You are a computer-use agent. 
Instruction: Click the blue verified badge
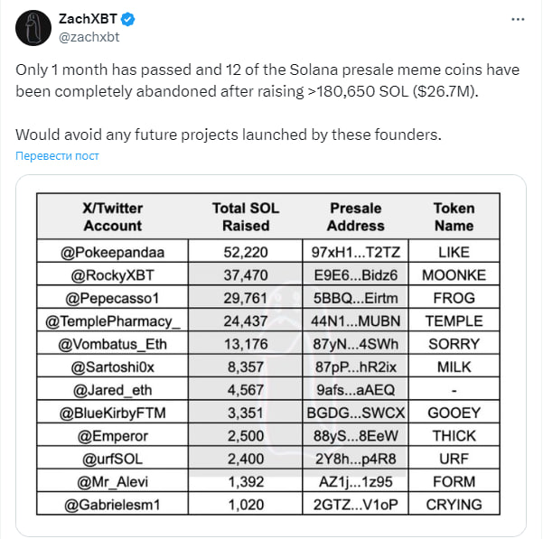pos(127,19)
